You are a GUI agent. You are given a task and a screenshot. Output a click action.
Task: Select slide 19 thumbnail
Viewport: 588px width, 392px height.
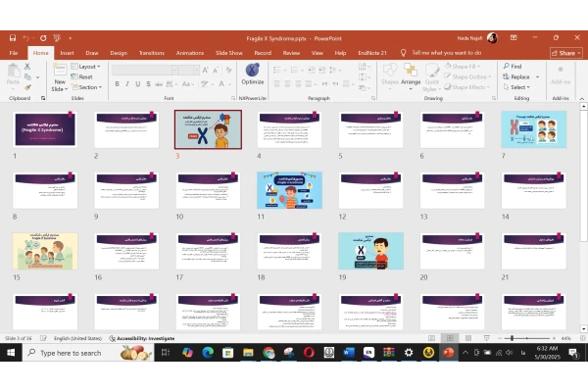(x=370, y=251)
